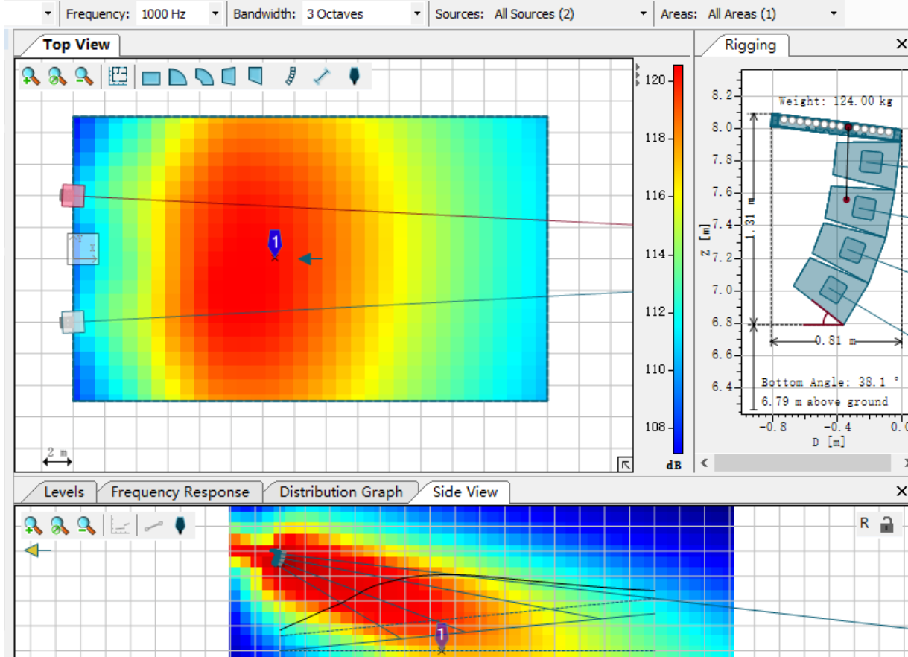Open the Frequency 1000 Hz dropdown
This screenshot has width=908, height=657.
pos(215,14)
